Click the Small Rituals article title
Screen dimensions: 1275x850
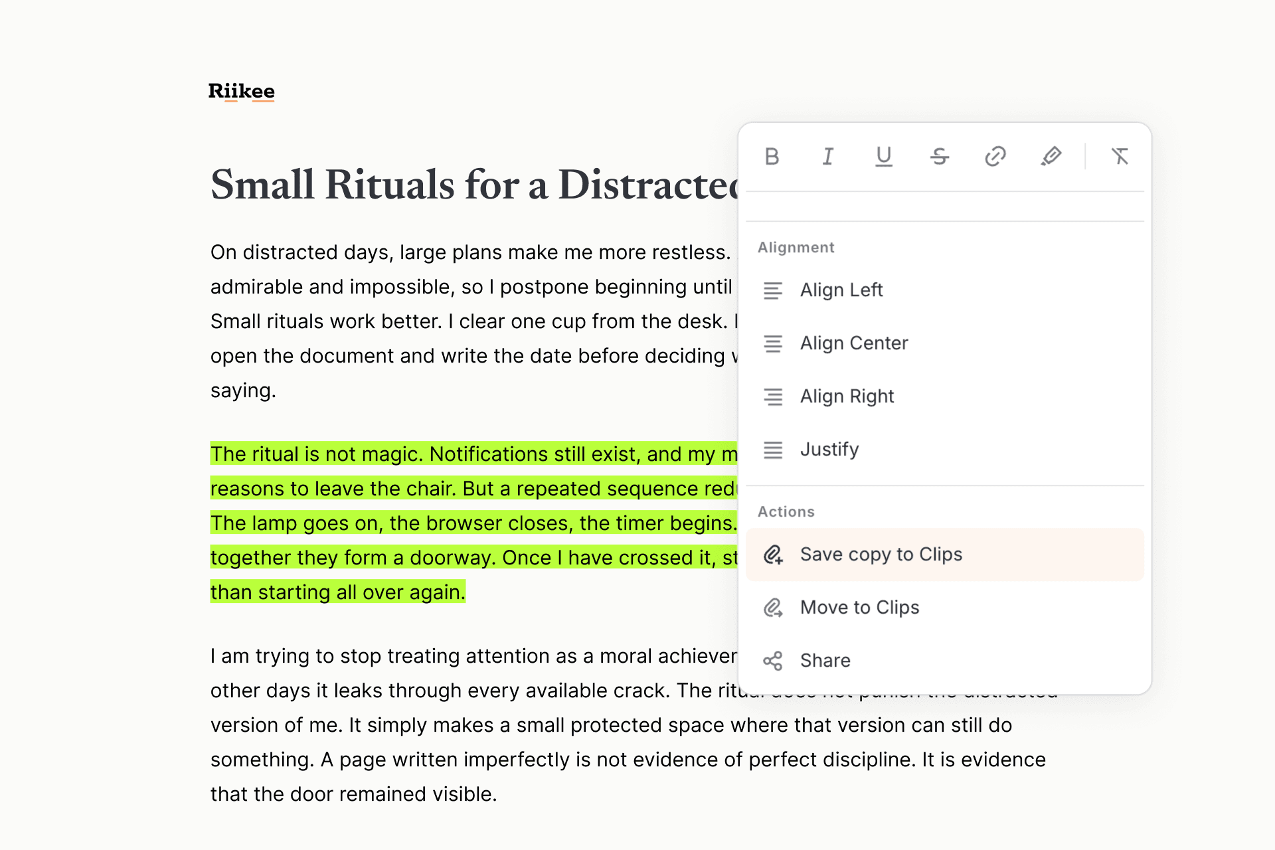[474, 185]
